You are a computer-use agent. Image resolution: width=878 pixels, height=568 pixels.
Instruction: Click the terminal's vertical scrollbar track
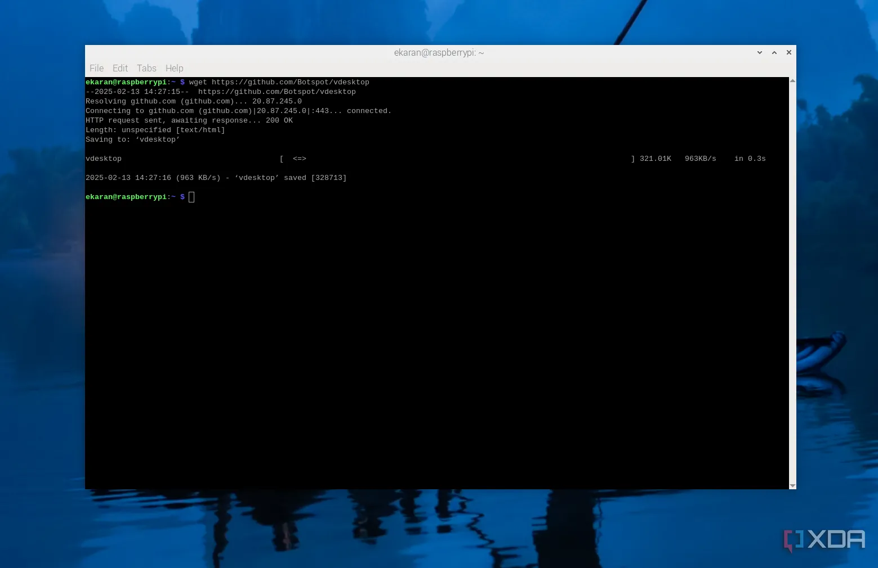[792, 281]
